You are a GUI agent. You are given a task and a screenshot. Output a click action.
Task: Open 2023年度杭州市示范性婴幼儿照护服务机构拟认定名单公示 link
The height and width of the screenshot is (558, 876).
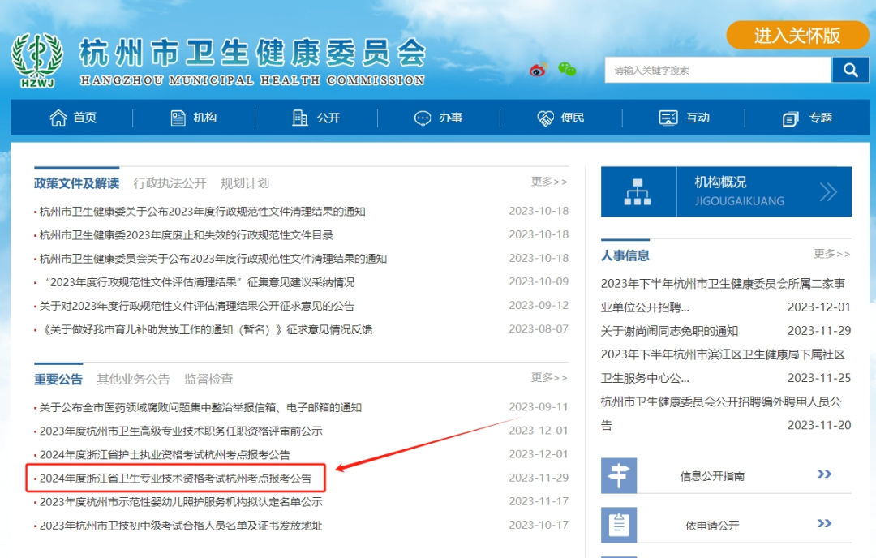click(x=181, y=502)
